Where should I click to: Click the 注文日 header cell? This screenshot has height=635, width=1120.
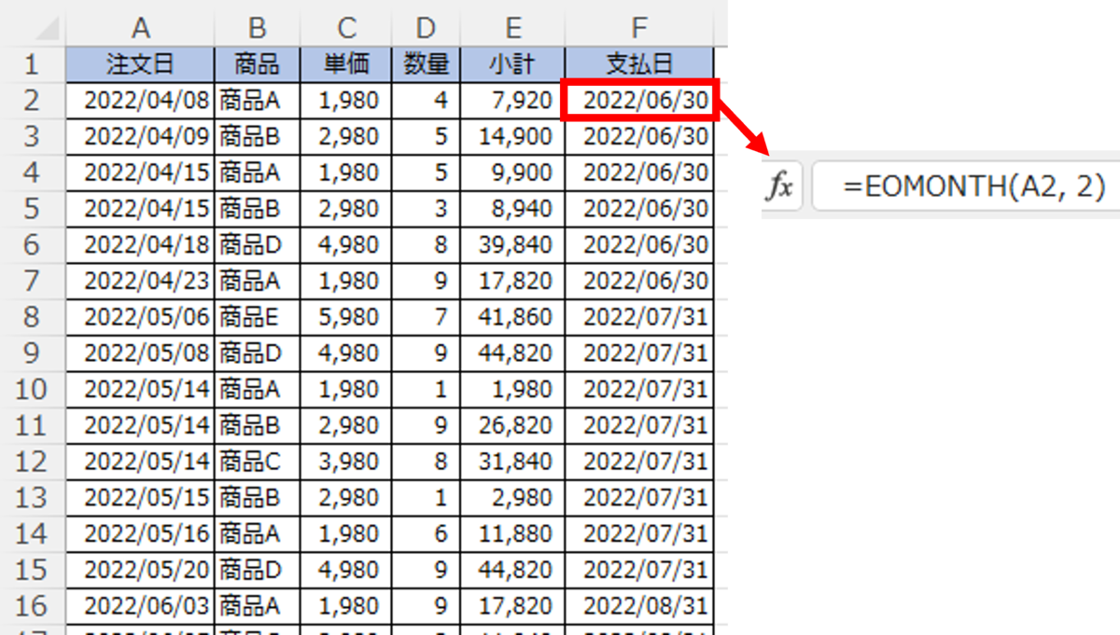(141, 63)
